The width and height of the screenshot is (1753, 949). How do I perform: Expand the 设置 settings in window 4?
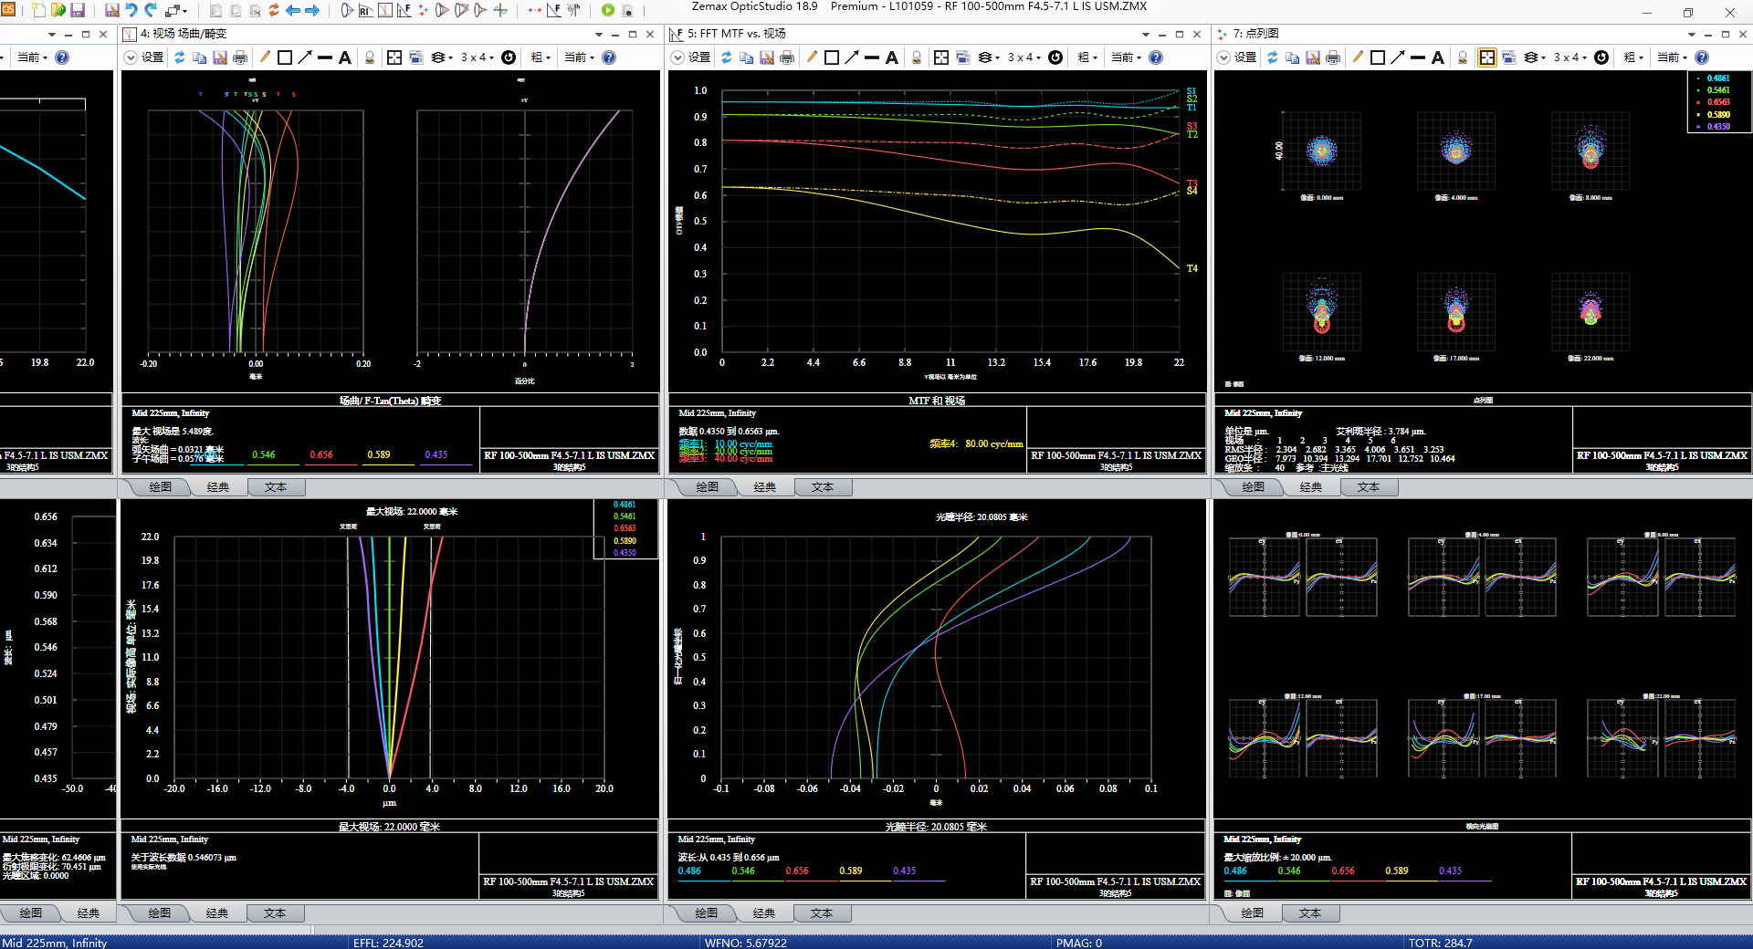click(144, 57)
